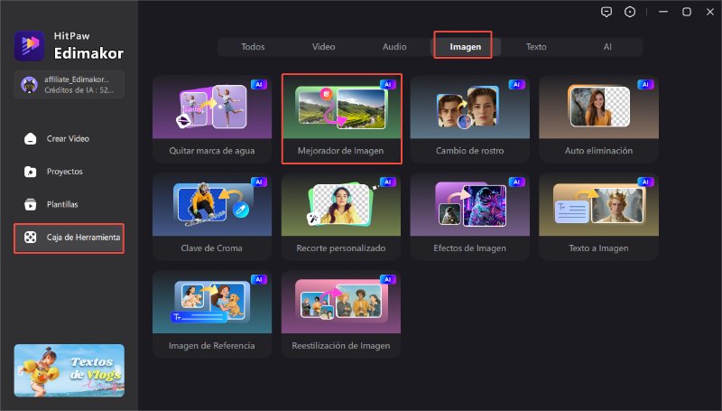The width and height of the screenshot is (722, 411).
Task: Switch to the Video tab
Action: [323, 46]
